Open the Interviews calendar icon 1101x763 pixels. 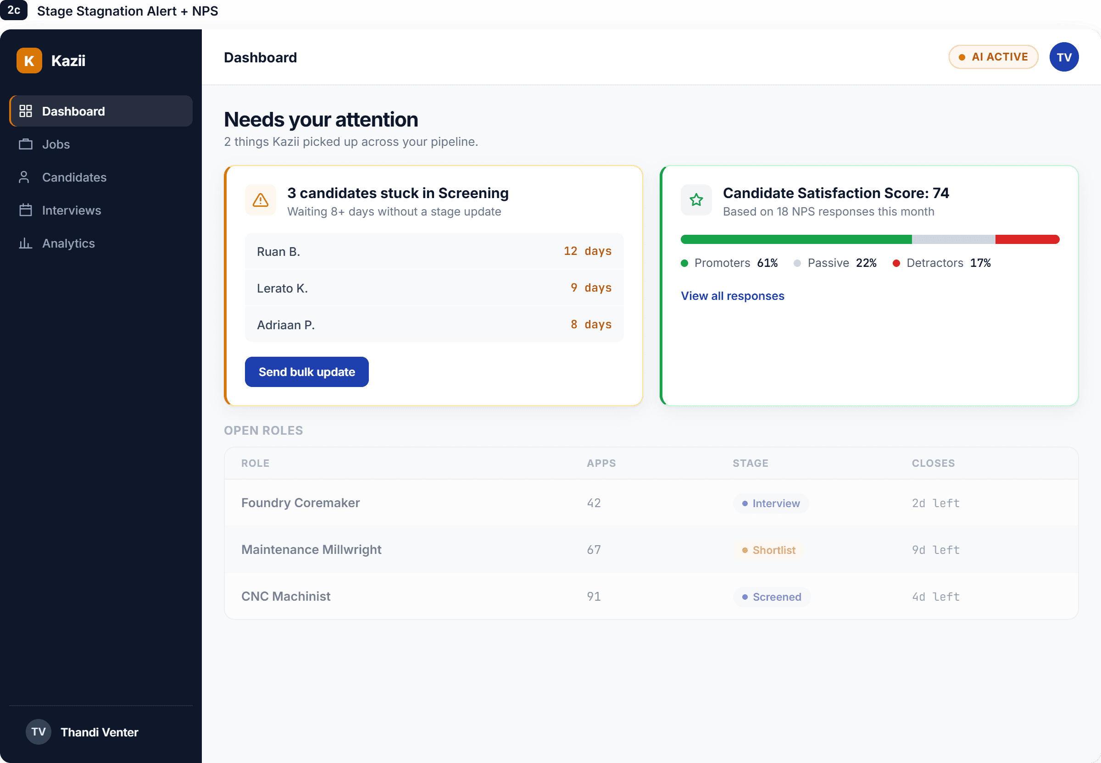tap(25, 210)
